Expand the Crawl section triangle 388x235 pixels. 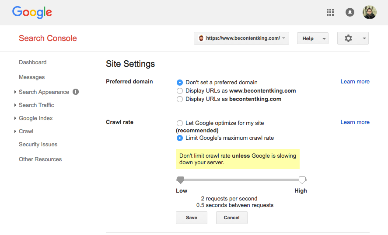[x=15, y=131]
